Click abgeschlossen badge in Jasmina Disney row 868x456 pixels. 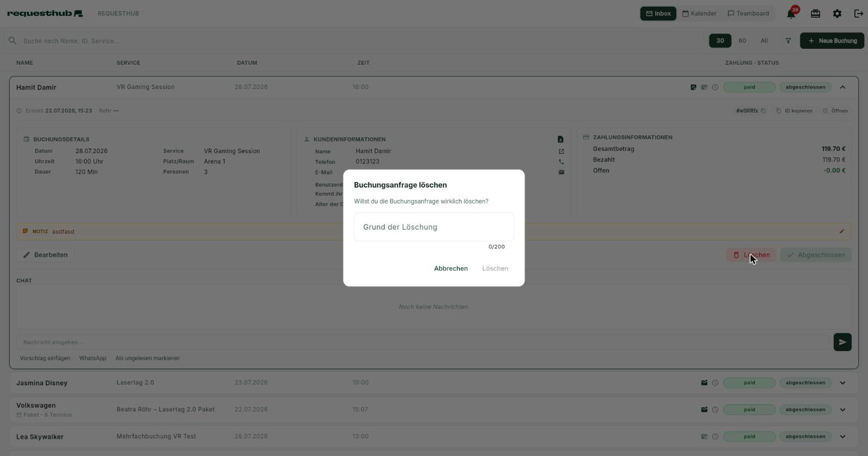(x=805, y=383)
